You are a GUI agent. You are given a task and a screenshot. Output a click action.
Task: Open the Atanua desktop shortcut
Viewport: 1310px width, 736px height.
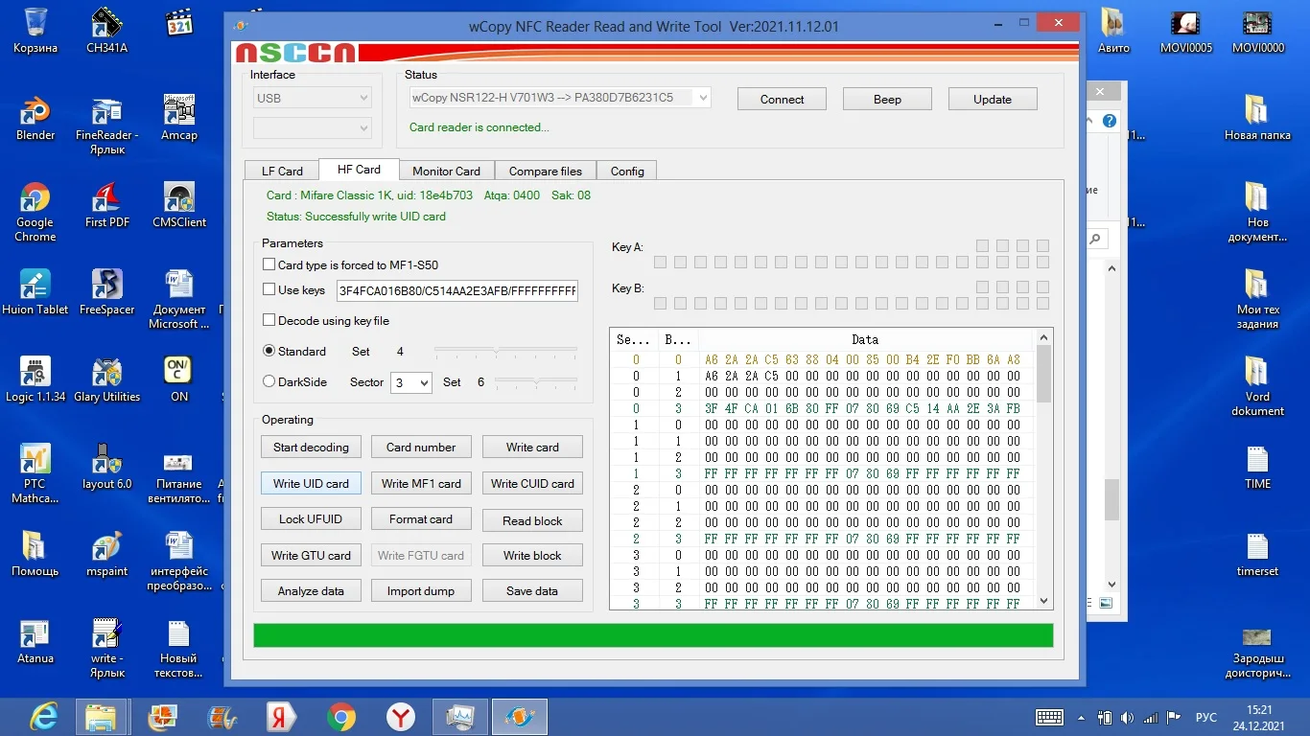coord(35,641)
